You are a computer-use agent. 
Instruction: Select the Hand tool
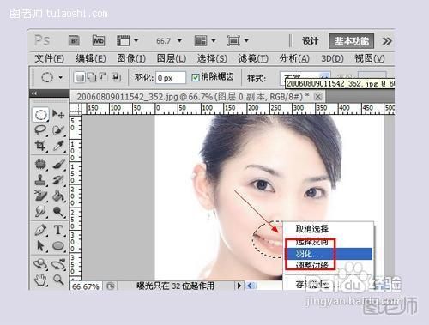pos(40,280)
